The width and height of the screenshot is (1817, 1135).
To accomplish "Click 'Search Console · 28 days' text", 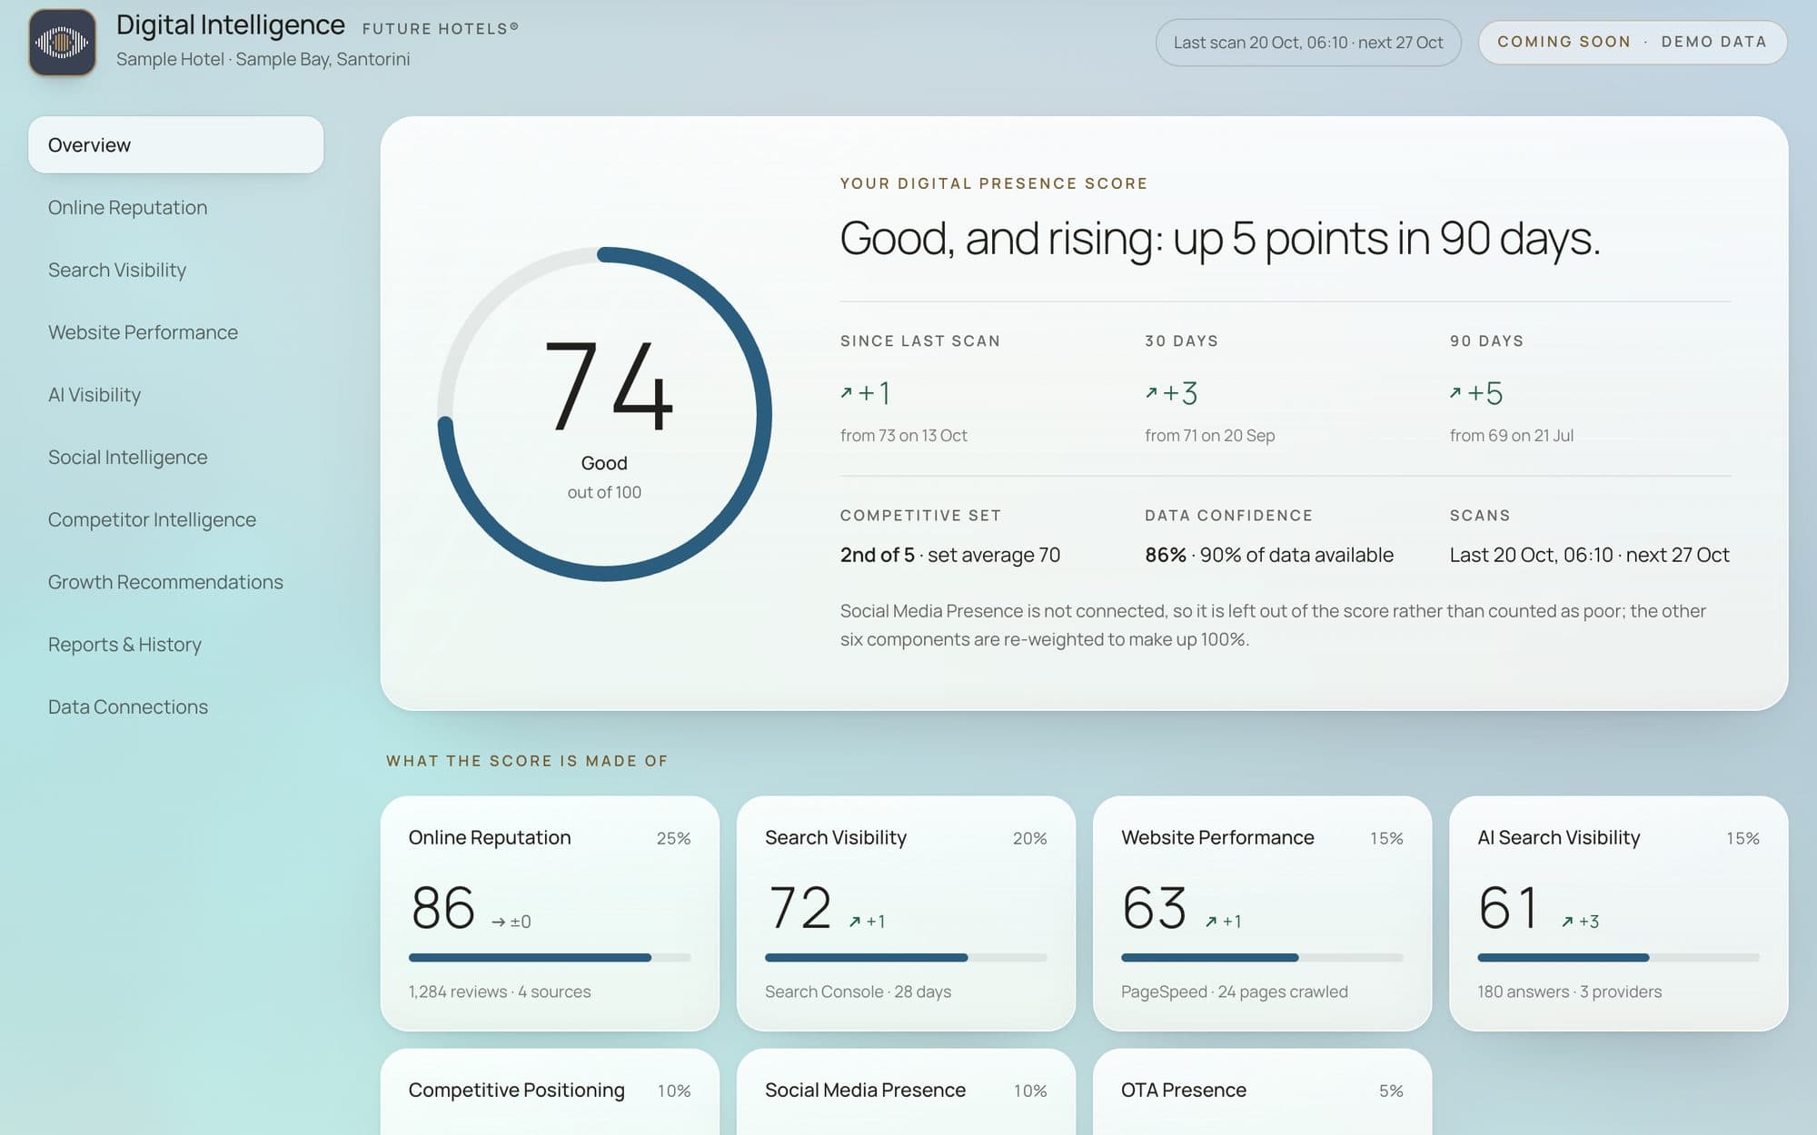I will click(x=858, y=992).
